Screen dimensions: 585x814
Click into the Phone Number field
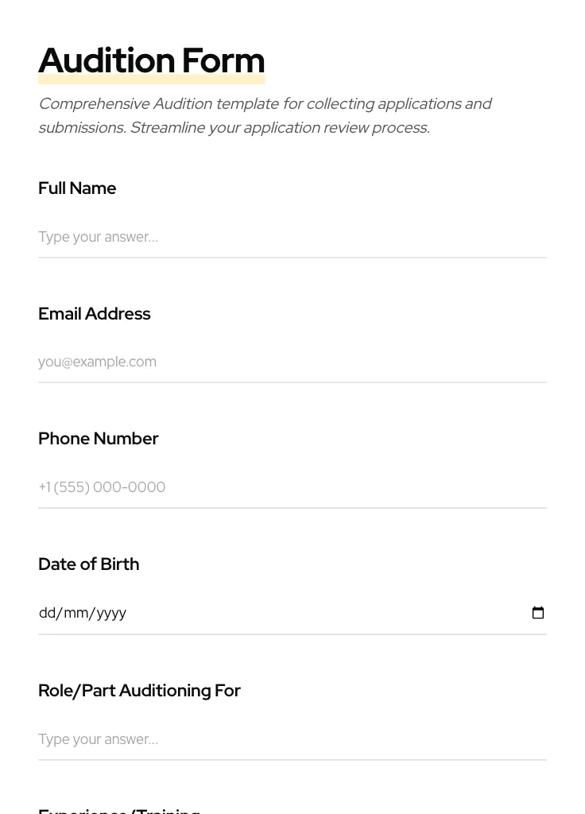[292, 487]
